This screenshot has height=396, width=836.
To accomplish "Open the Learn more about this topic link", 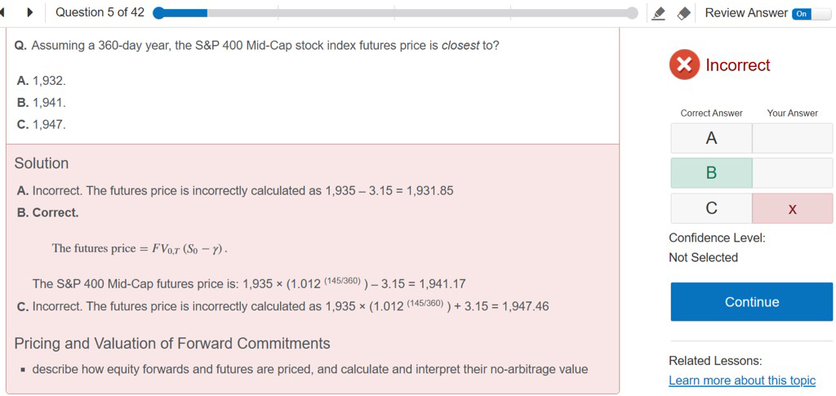I will click(x=741, y=380).
